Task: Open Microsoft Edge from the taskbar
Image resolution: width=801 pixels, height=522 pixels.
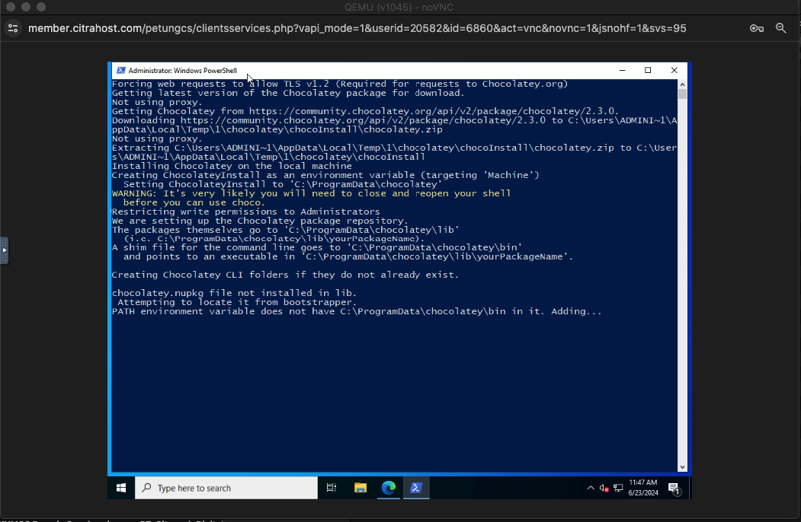Action: [x=388, y=488]
